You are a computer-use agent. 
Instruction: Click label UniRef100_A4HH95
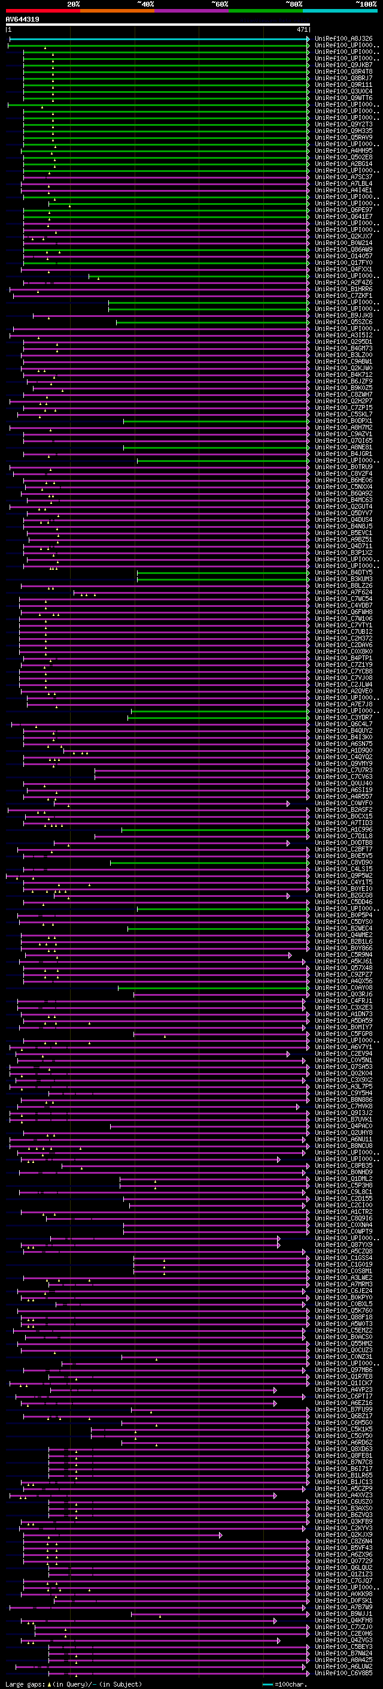click(343, 151)
